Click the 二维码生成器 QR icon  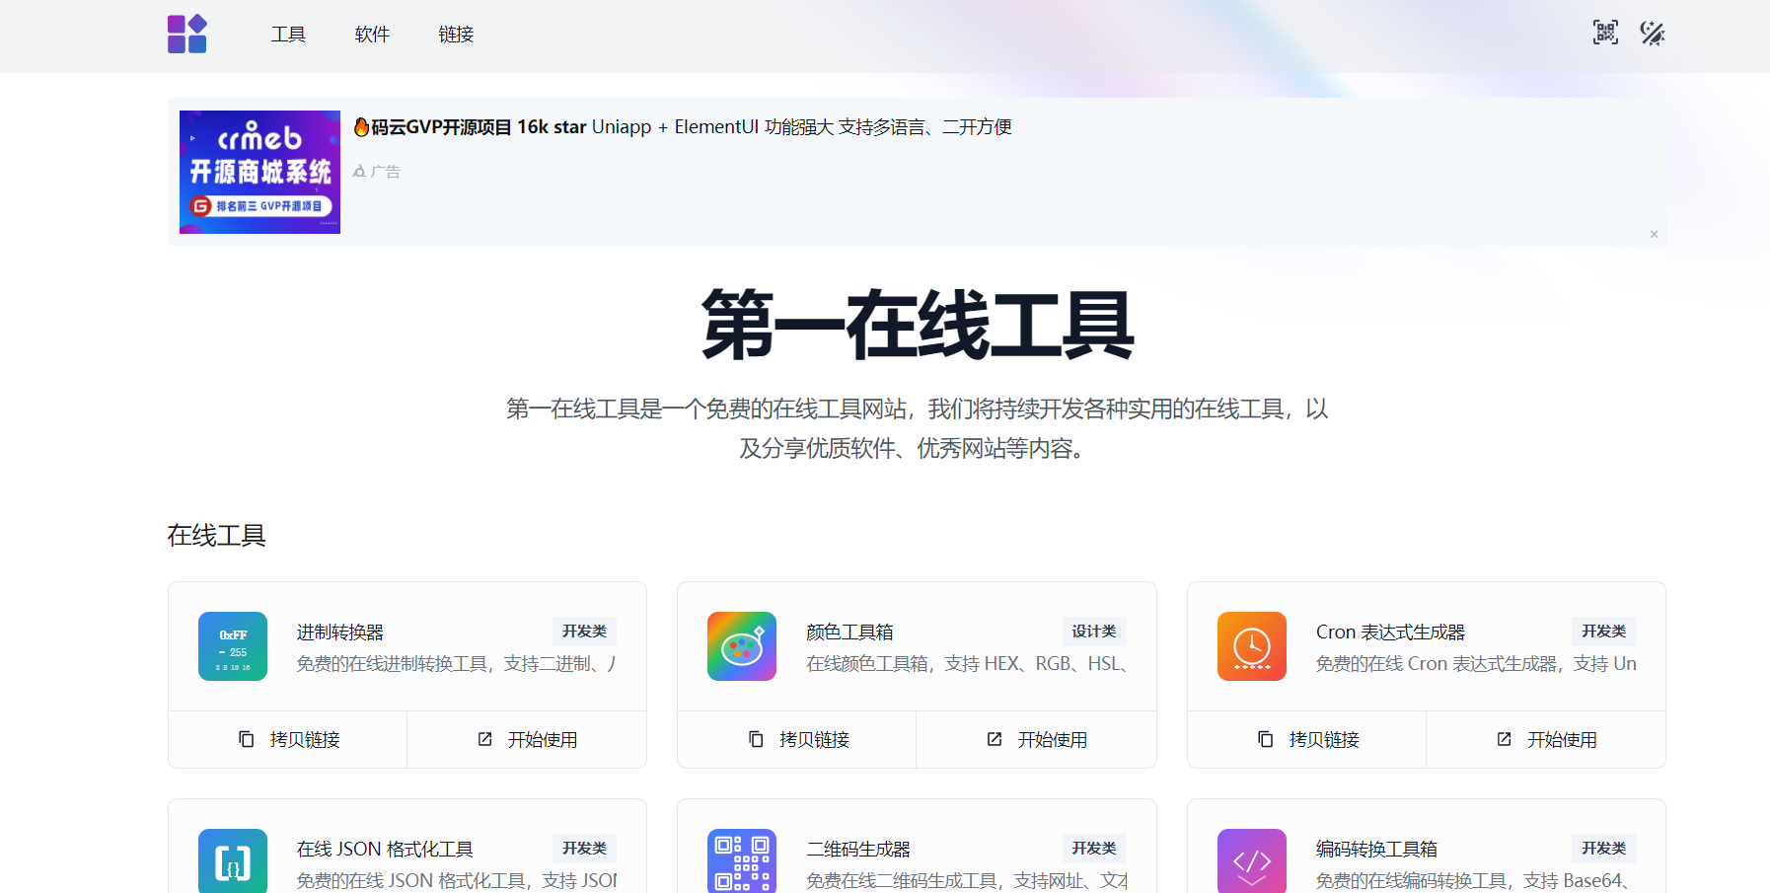coord(742,861)
